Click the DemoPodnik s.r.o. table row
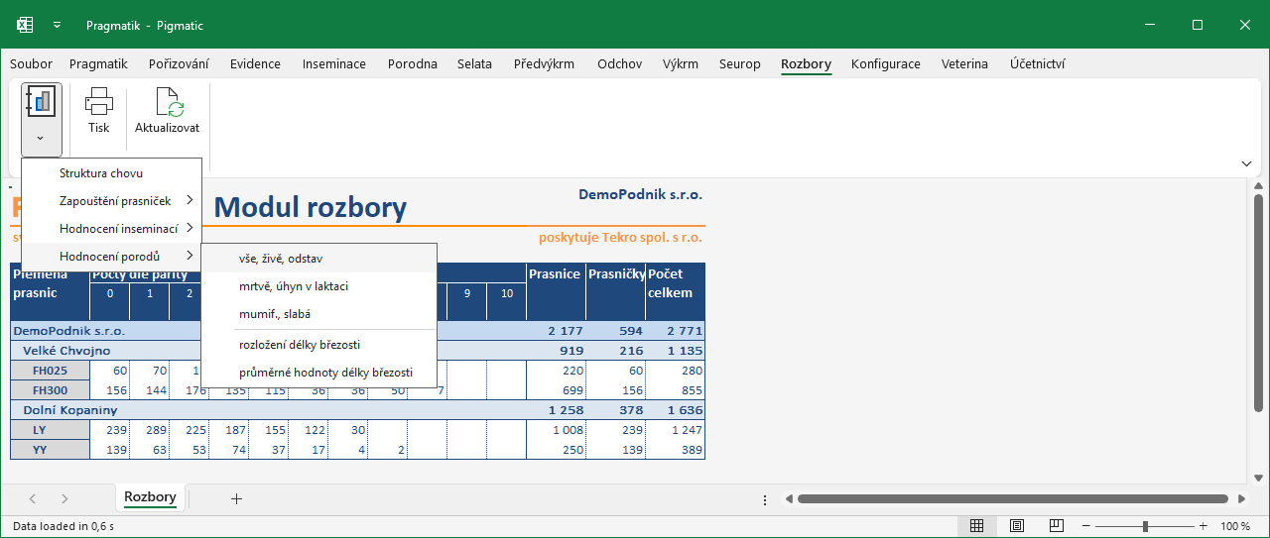Screen dimensions: 1270x538 (x=357, y=331)
